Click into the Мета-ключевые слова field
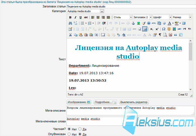196x136 pixels. point(131,121)
